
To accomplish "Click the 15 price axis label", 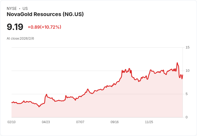I will click(187, 47).
